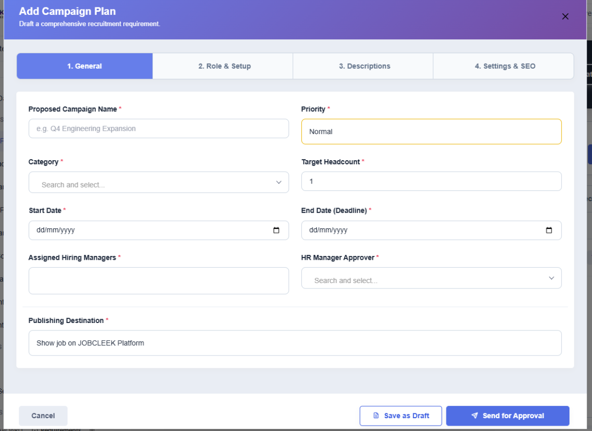
Task: Open the 4. Settings & SEO tab
Action: [x=505, y=66]
